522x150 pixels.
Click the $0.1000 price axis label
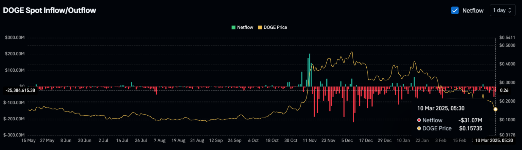click(x=507, y=120)
